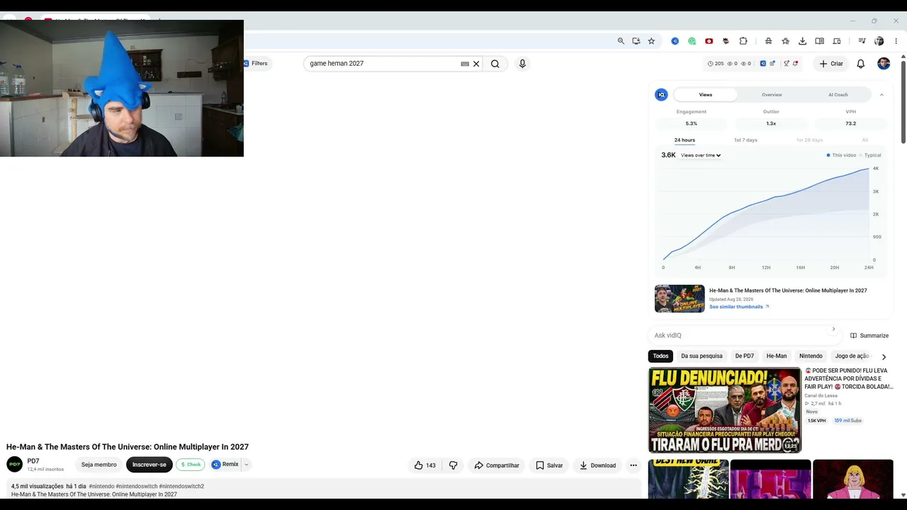907x510 pixels.
Task: Send the Ask vidIQ prompt with the arrow
Action: 833,329
